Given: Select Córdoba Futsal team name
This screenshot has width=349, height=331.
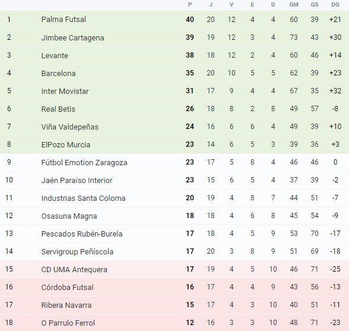Looking at the screenshot, I should tap(67, 287).
